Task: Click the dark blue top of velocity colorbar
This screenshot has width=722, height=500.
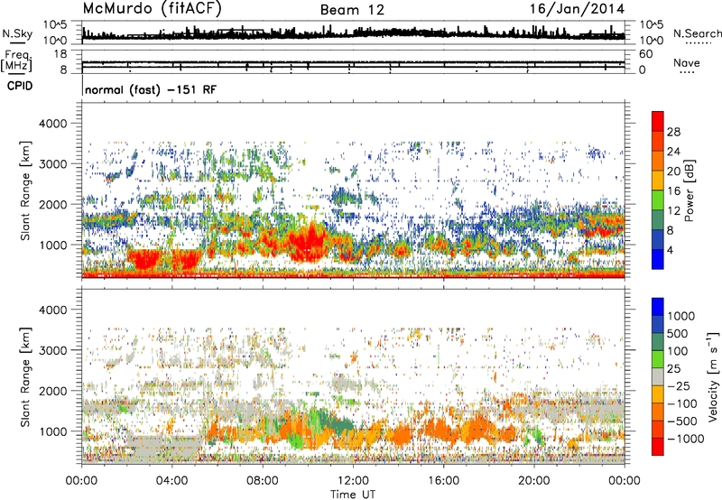Action: coord(658,307)
